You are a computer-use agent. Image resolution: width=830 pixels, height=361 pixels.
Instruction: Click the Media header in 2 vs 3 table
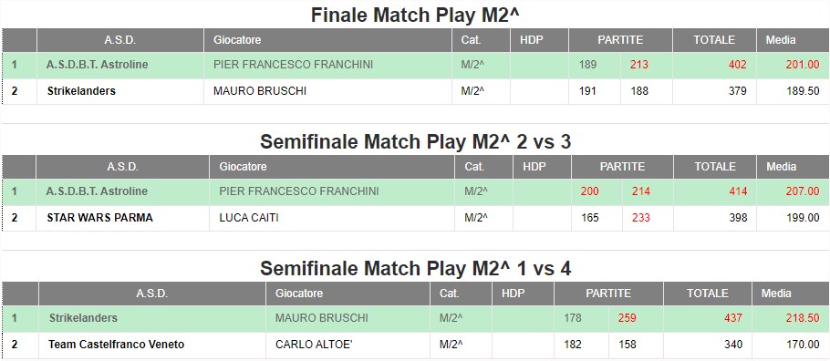pos(782,167)
